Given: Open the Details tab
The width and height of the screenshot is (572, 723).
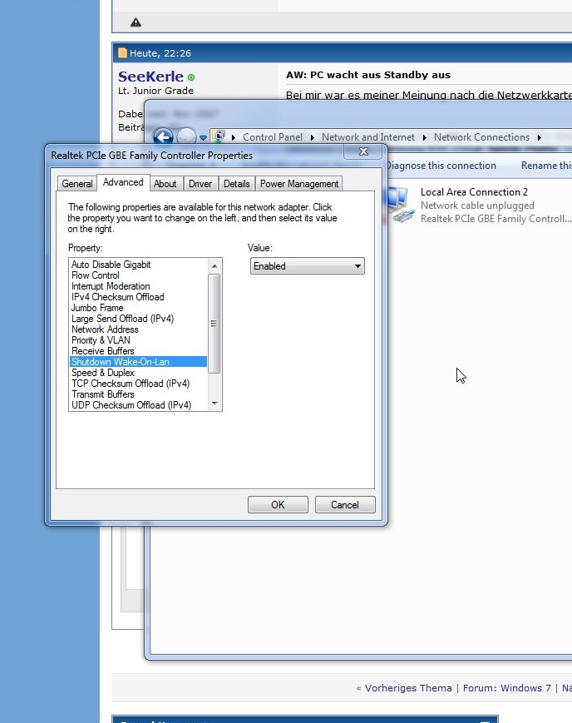Looking at the screenshot, I should click(236, 184).
